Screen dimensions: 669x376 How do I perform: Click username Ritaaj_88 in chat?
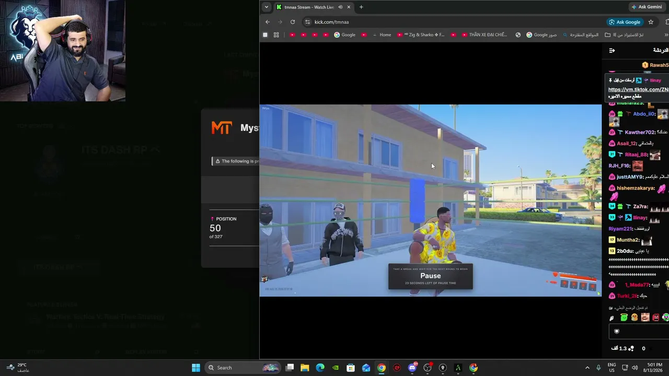(x=636, y=155)
